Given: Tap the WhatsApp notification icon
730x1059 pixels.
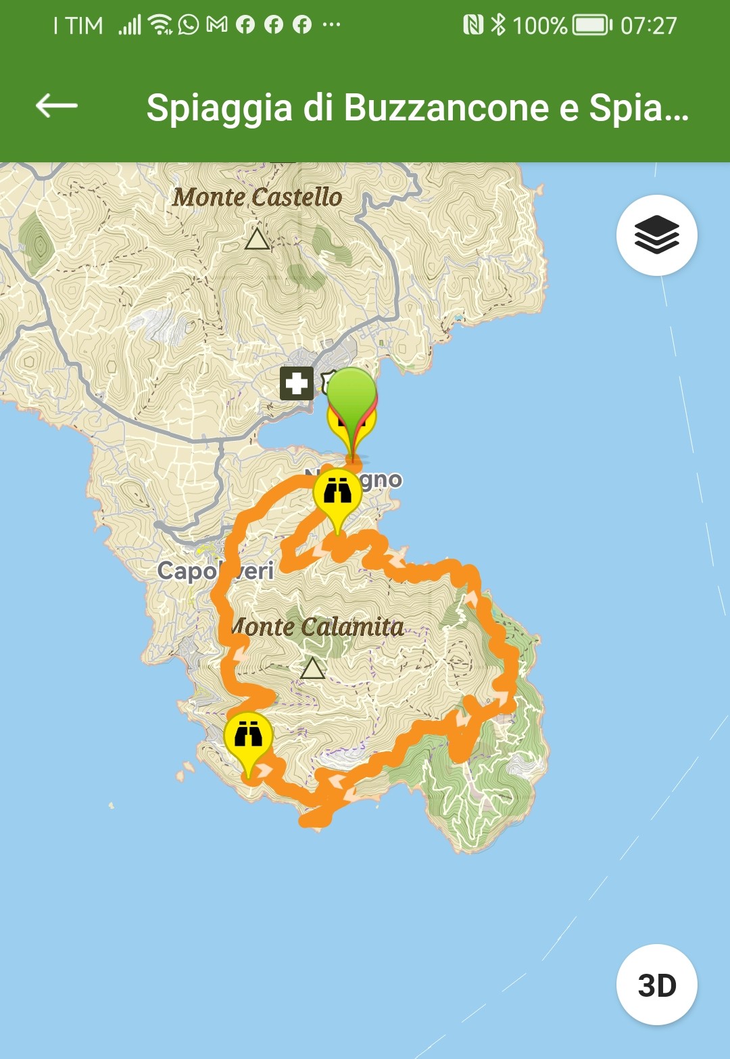Looking at the screenshot, I should click(189, 25).
